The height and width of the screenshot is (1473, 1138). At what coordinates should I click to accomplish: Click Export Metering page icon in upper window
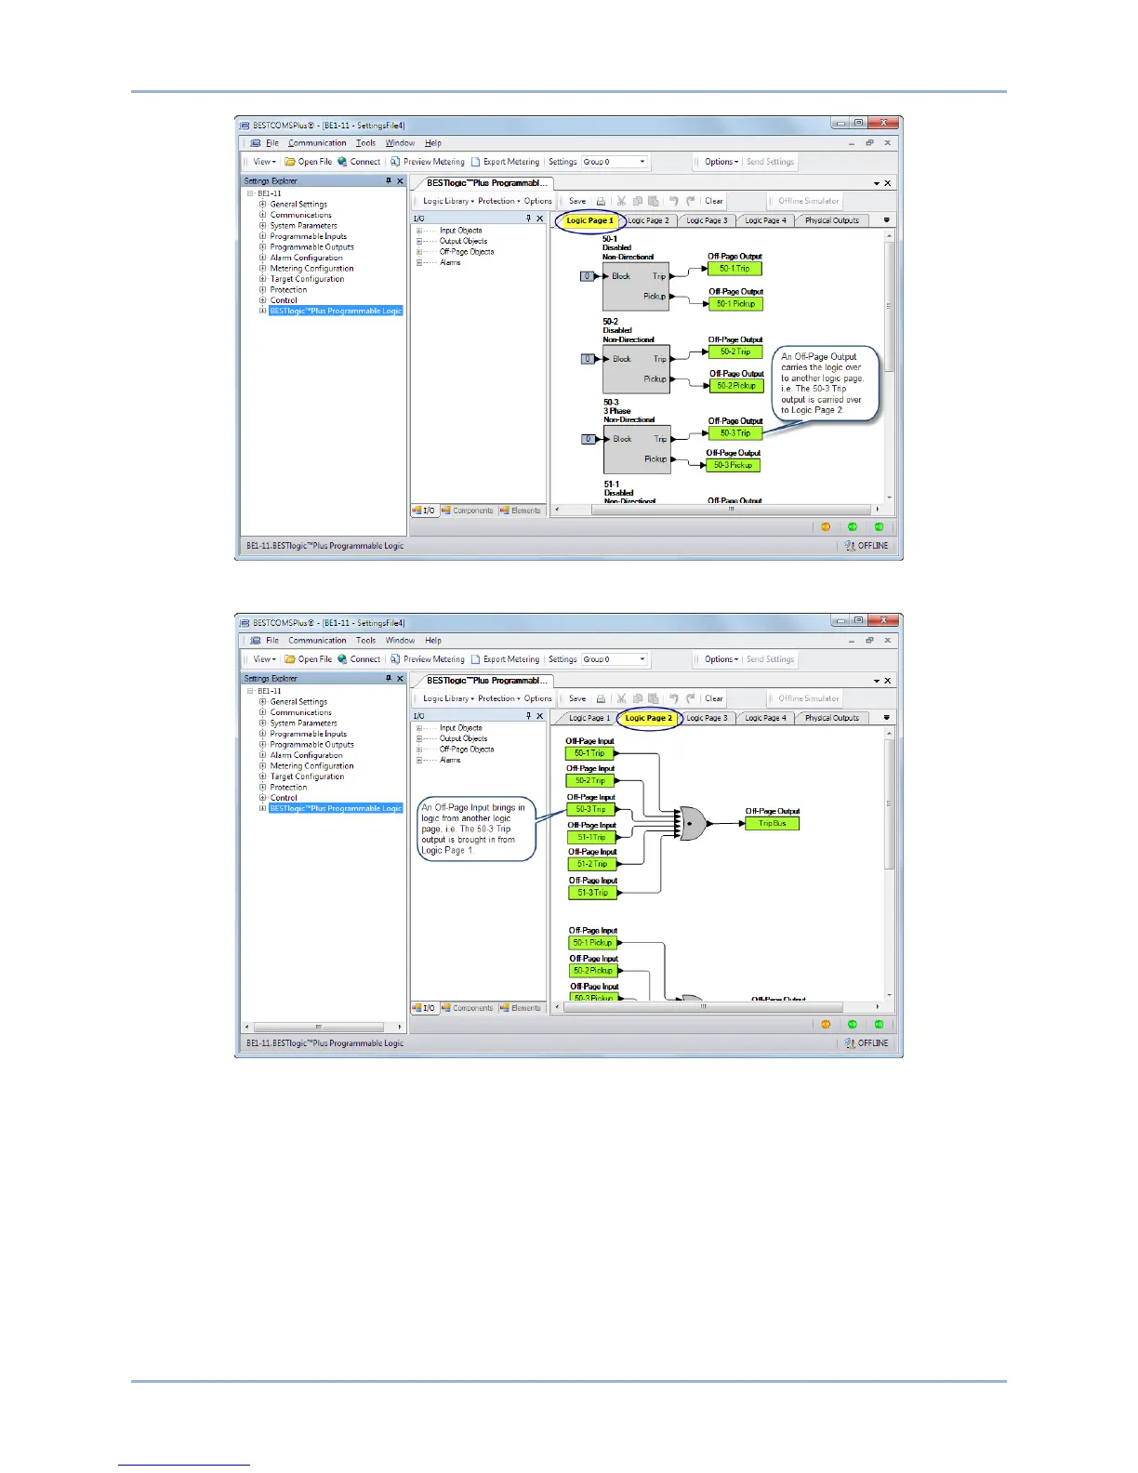point(475,162)
